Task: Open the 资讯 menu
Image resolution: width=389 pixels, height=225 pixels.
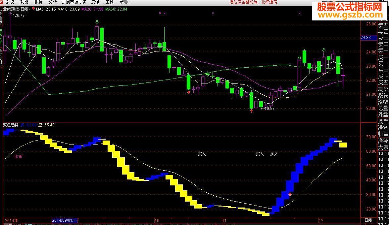Action: (95, 2)
